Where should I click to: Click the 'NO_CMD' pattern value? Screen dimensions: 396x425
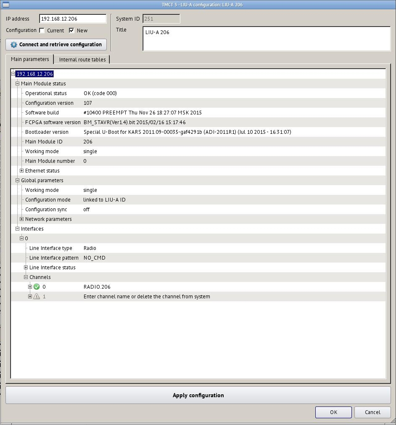94,258
